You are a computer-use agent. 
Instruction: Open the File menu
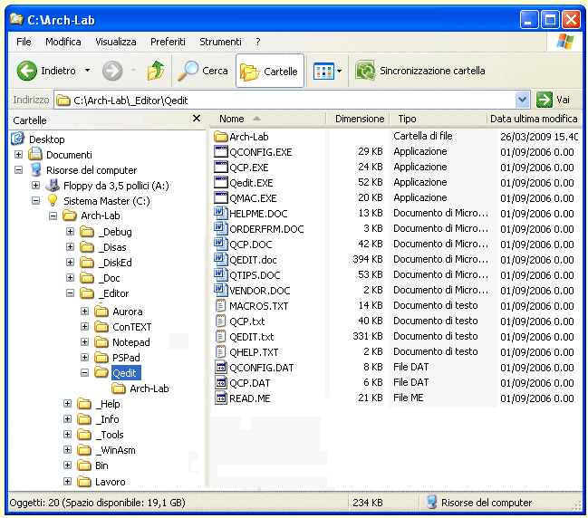[x=24, y=42]
